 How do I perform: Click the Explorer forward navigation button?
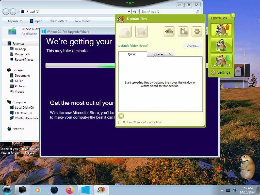pyautogui.click(x=13, y=12)
